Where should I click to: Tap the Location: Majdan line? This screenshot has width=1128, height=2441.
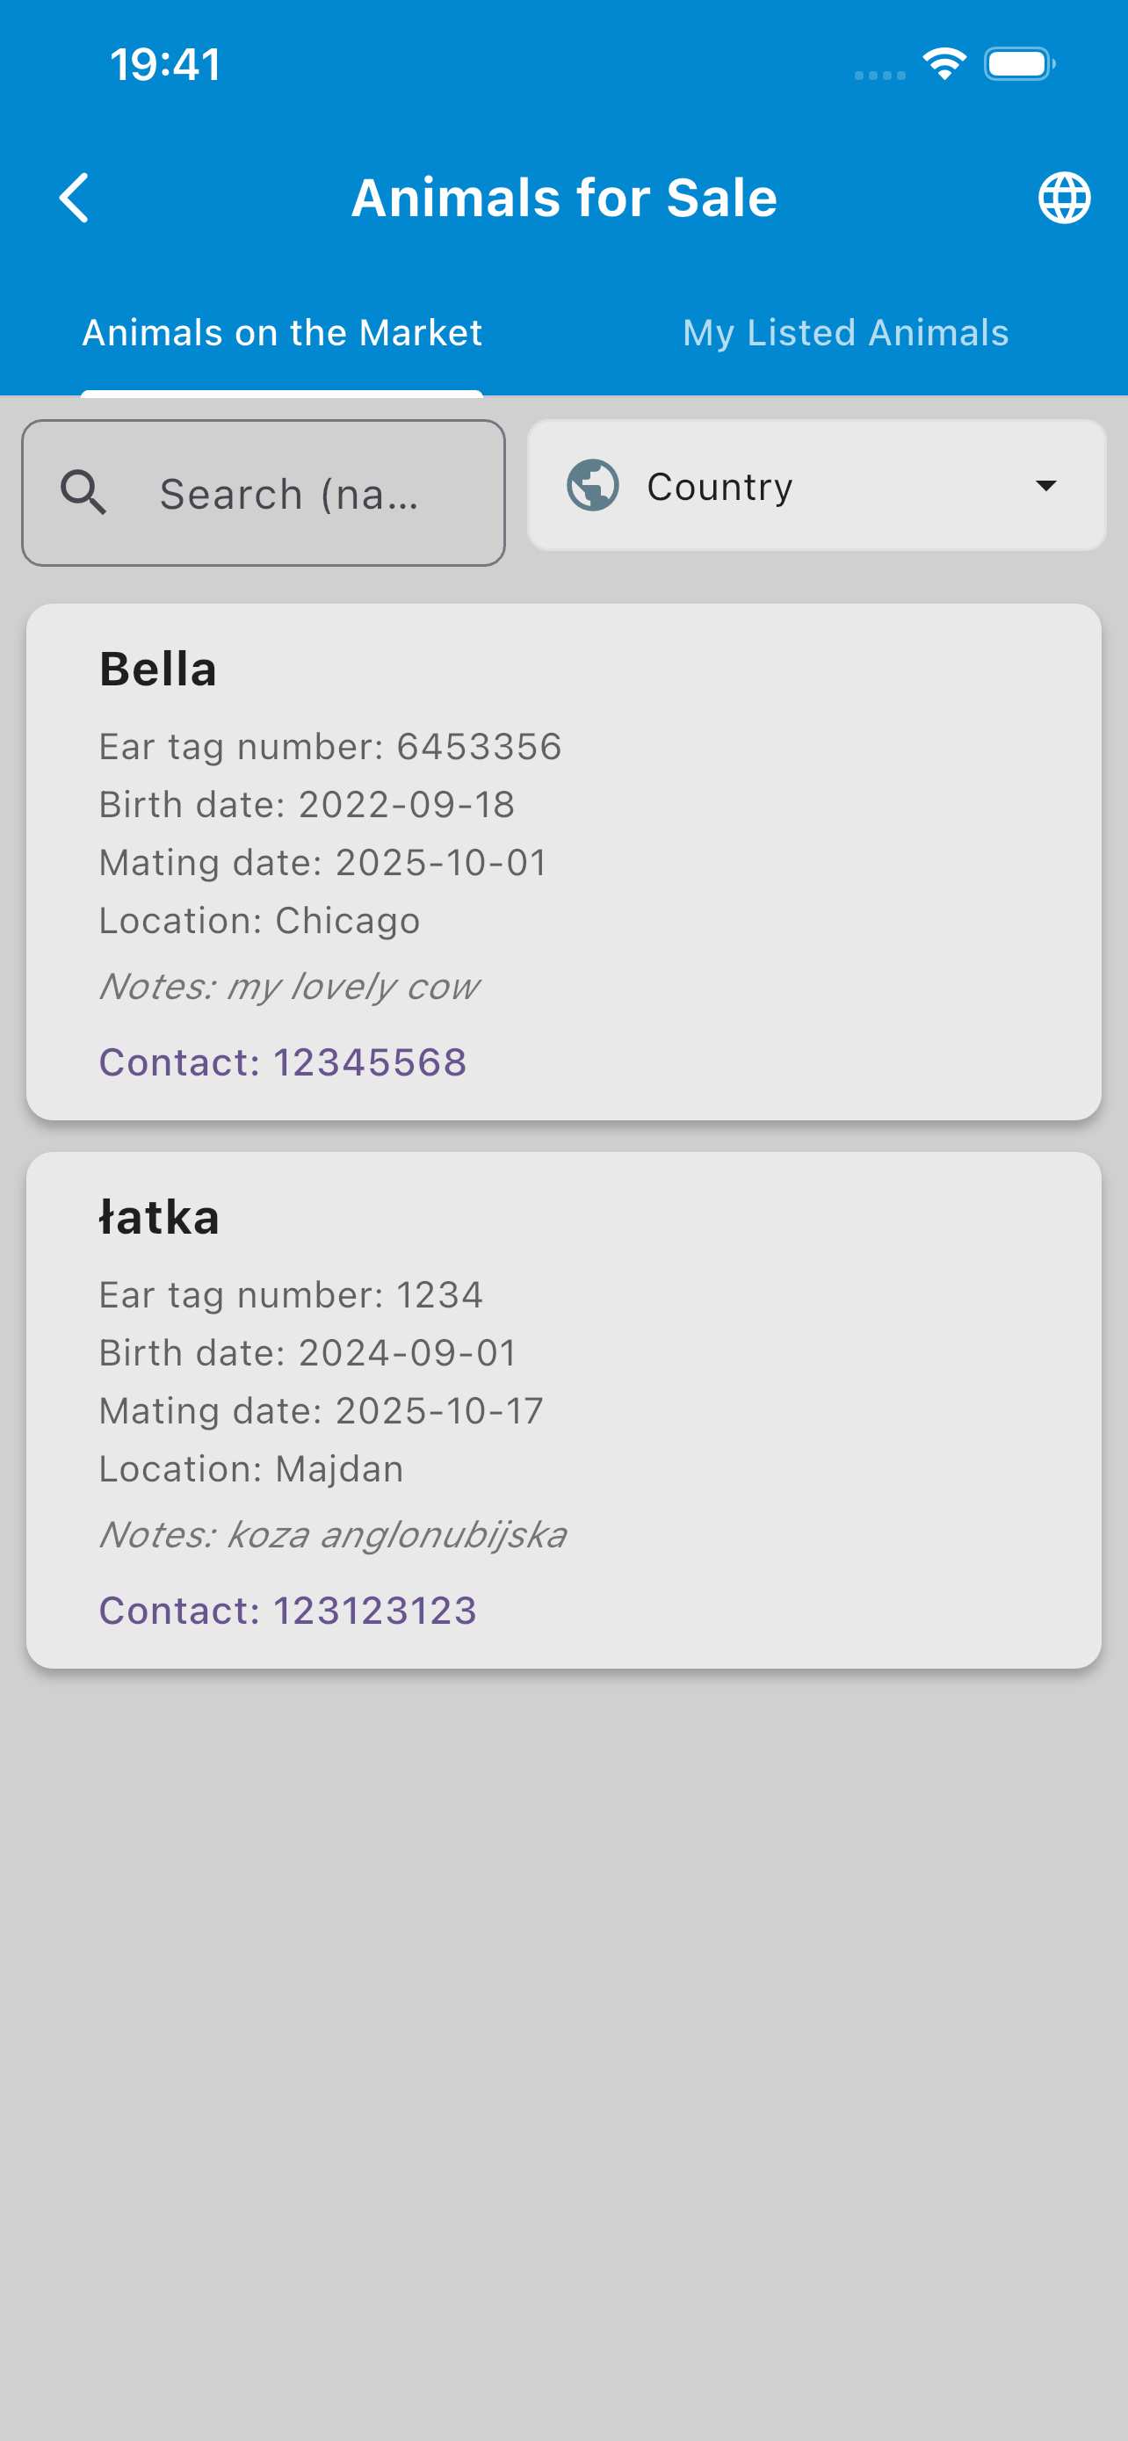(x=251, y=1469)
